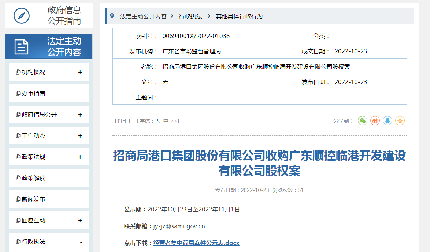430x252 pixels.
Task: Set font size to 小
Action: pos(174,121)
